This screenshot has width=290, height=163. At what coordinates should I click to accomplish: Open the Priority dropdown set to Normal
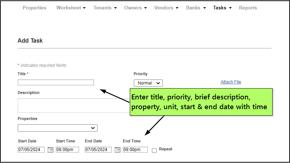pyautogui.click(x=148, y=83)
